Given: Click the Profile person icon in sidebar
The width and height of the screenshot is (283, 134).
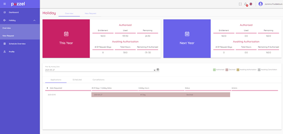Looking at the screenshot, I should pyautogui.click(x=4, y=52).
